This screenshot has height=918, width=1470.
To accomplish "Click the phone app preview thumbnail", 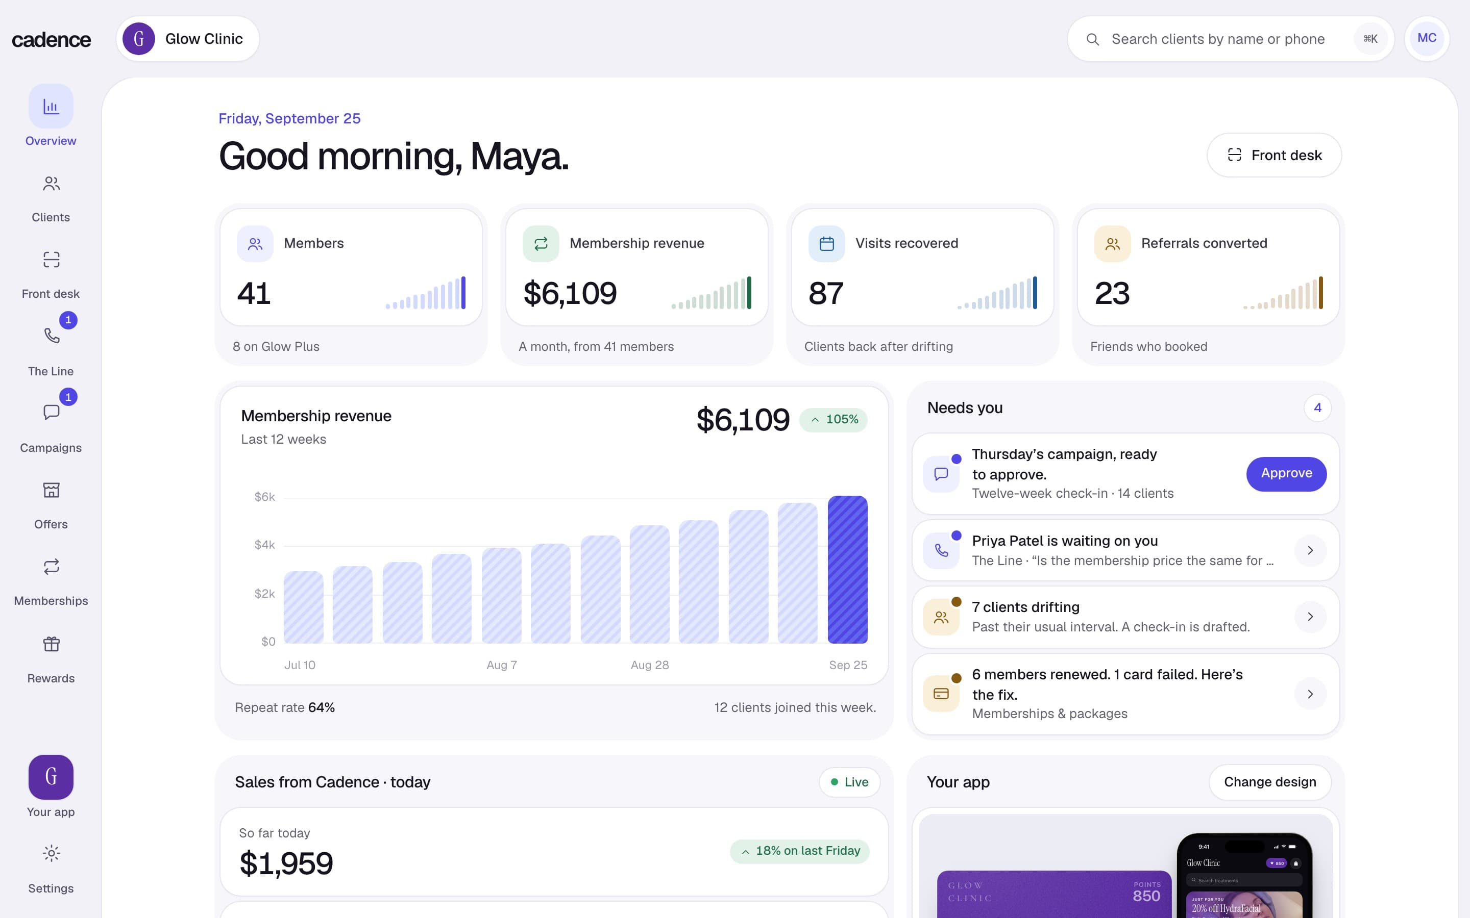I will (1244, 876).
